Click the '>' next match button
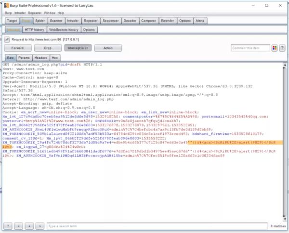This screenshot has width=289, height=233. (41, 226)
